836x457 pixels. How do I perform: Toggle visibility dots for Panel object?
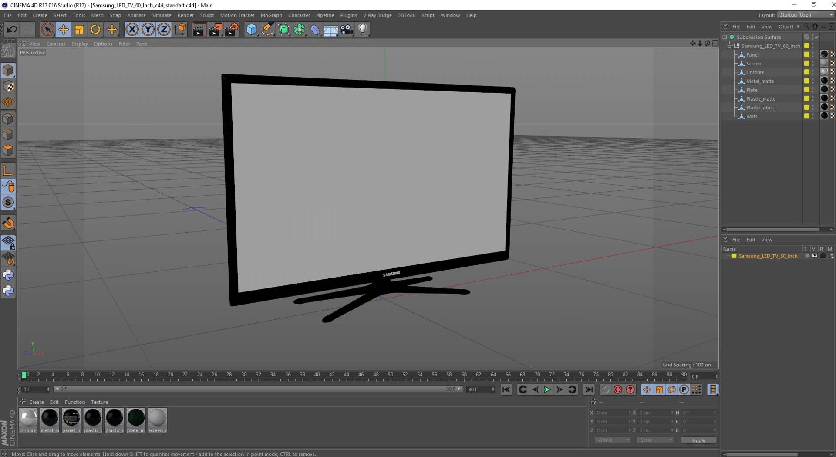(x=813, y=55)
